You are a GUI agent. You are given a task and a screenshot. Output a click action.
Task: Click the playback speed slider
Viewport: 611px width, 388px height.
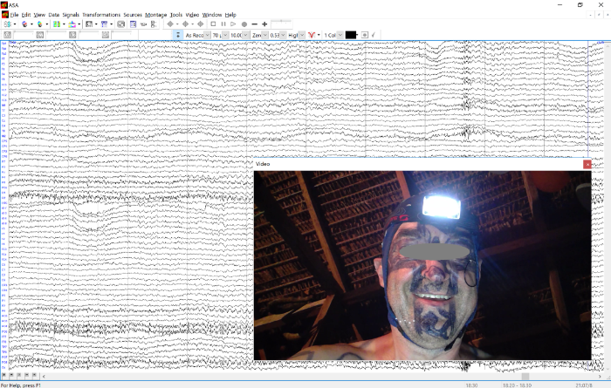281,23
